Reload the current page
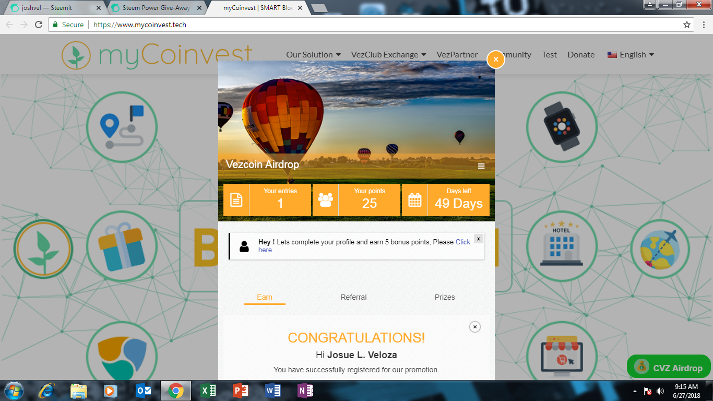 (39, 25)
